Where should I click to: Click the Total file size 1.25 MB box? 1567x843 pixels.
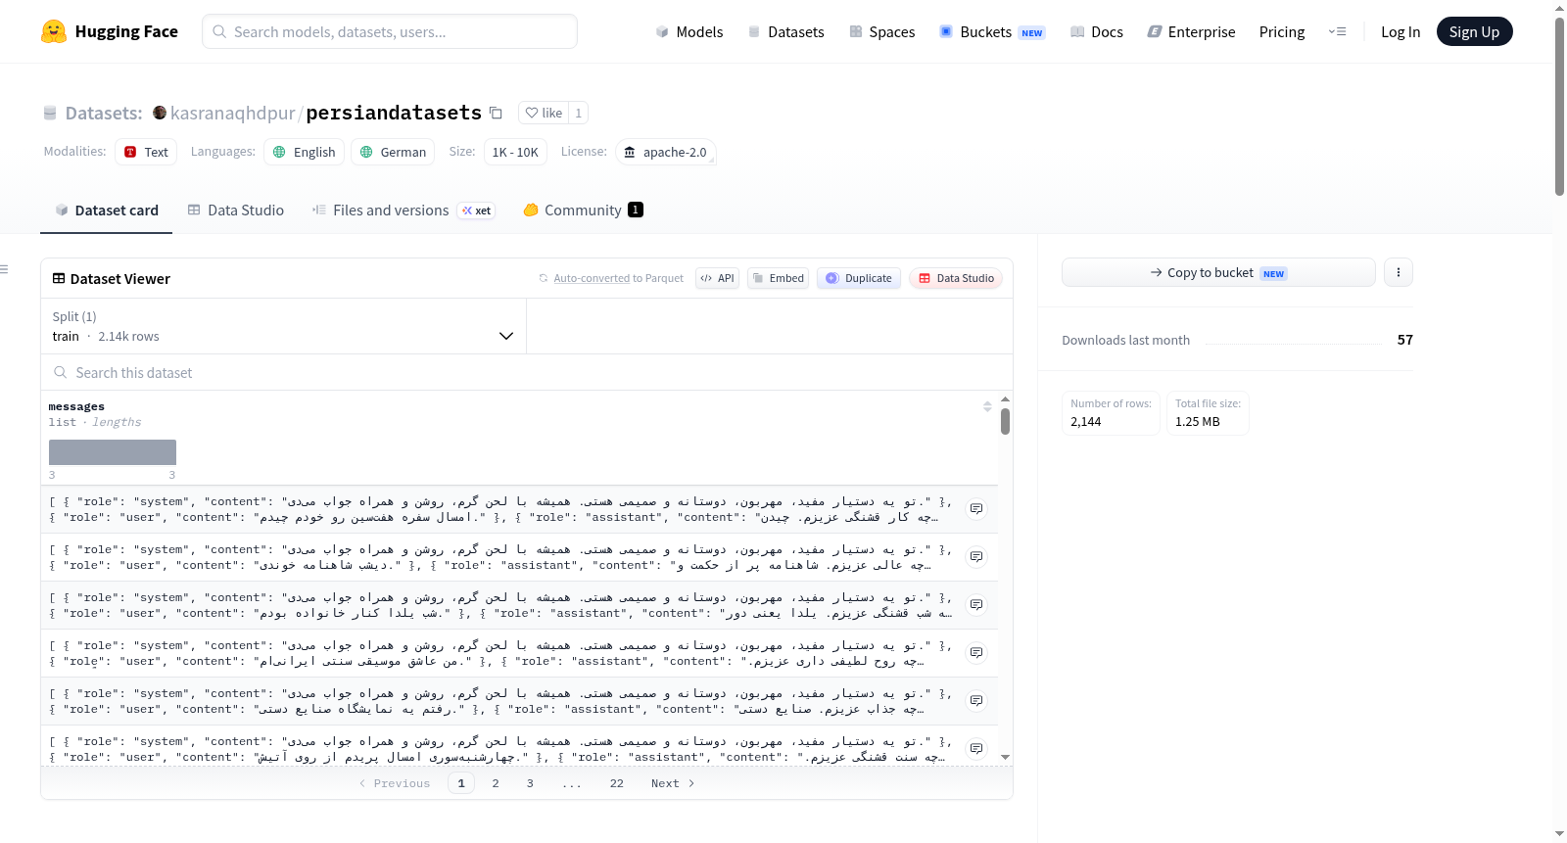[1208, 413]
